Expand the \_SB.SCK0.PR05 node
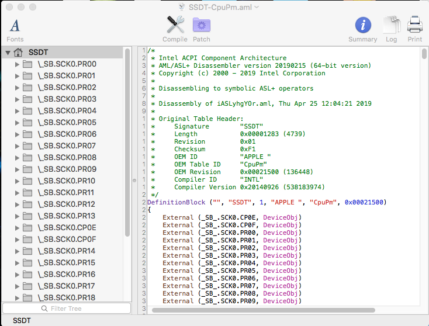Screen dimensions: 429x326 (x=17, y=123)
